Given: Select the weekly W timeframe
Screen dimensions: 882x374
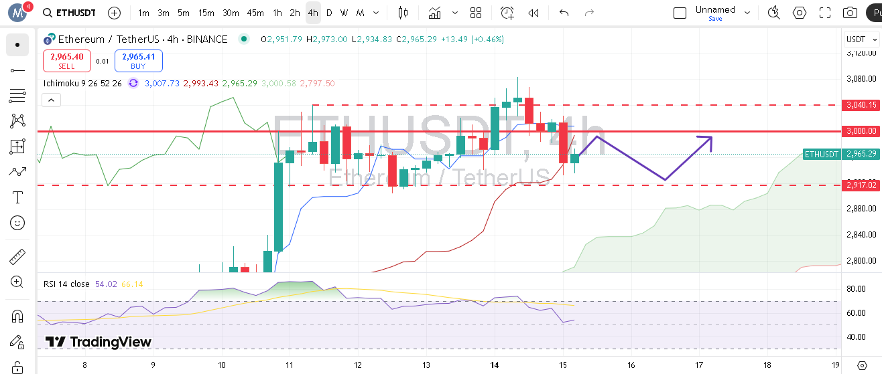Looking at the screenshot, I should click(344, 13).
